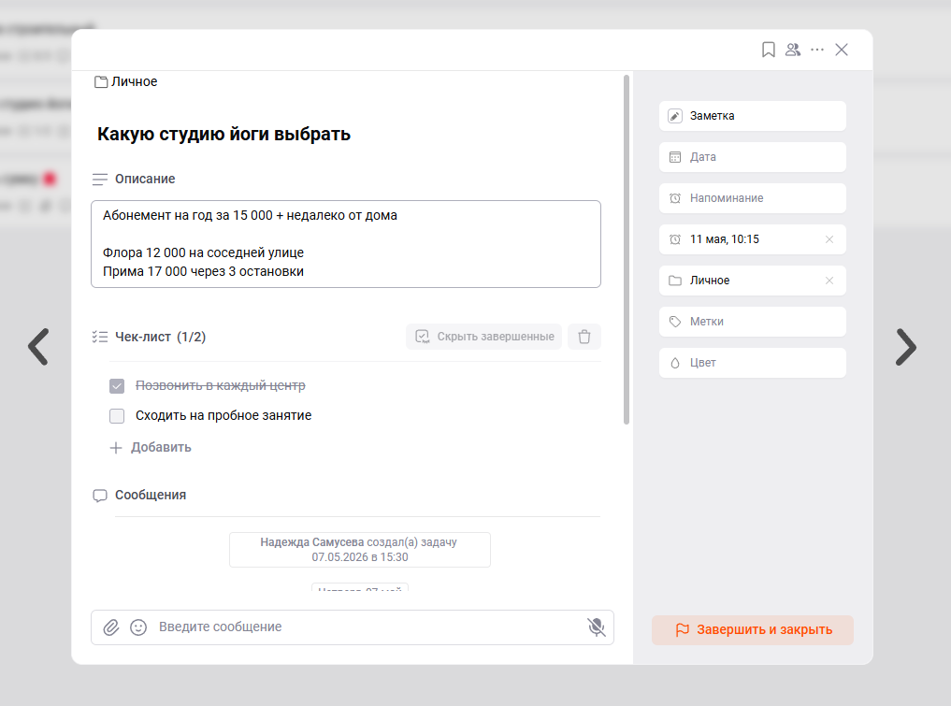Click strikethrough text Позвонить в каждый центр
Screen dimensions: 951x706
point(220,386)
